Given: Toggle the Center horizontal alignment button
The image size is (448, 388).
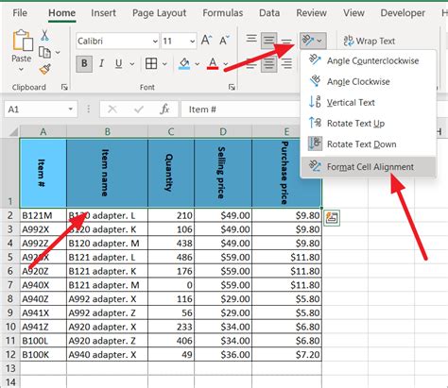Looking at the screenshot, I should (268, 64).
